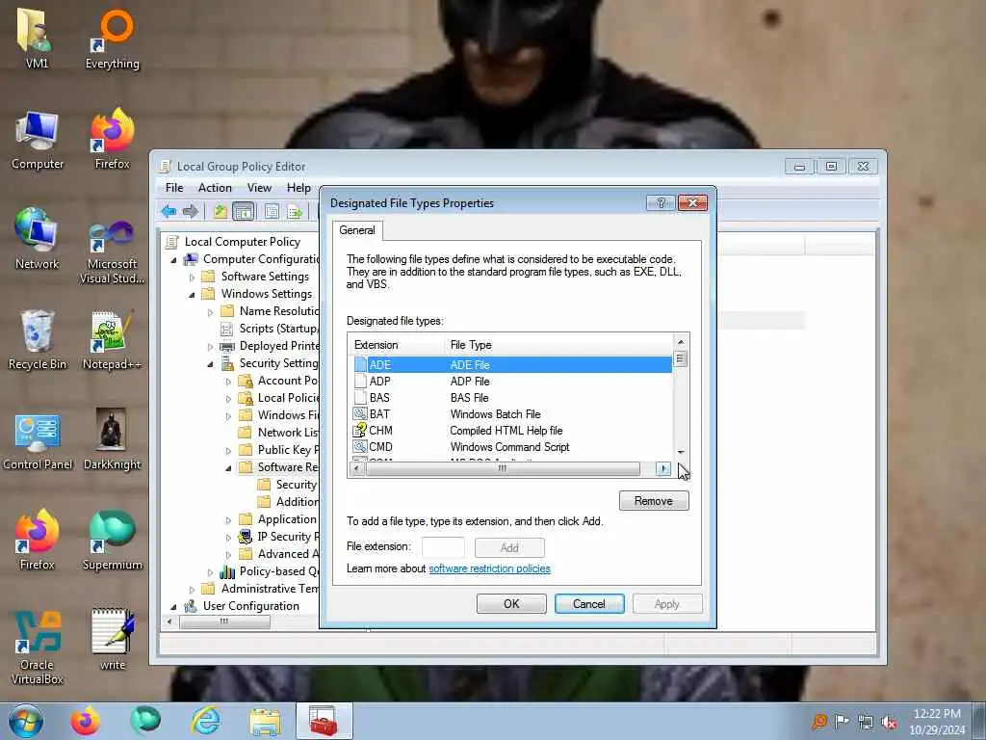Open the Oracle VirtualBox desktop shortcut
The width and height of the screenshot is (986, 740).
(x=38, y=647)
